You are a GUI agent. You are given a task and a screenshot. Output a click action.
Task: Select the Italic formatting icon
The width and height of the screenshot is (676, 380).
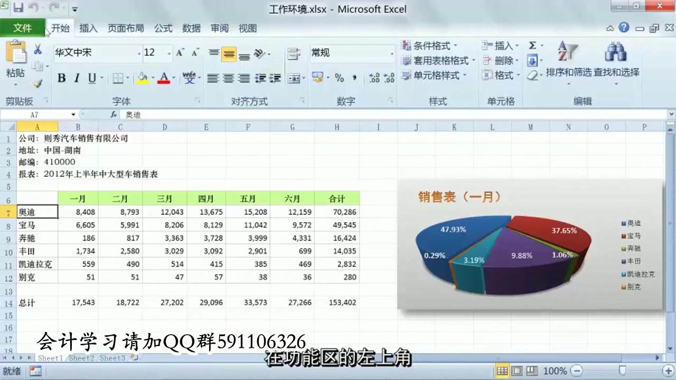pyautogui.click(x=76, y=78)
